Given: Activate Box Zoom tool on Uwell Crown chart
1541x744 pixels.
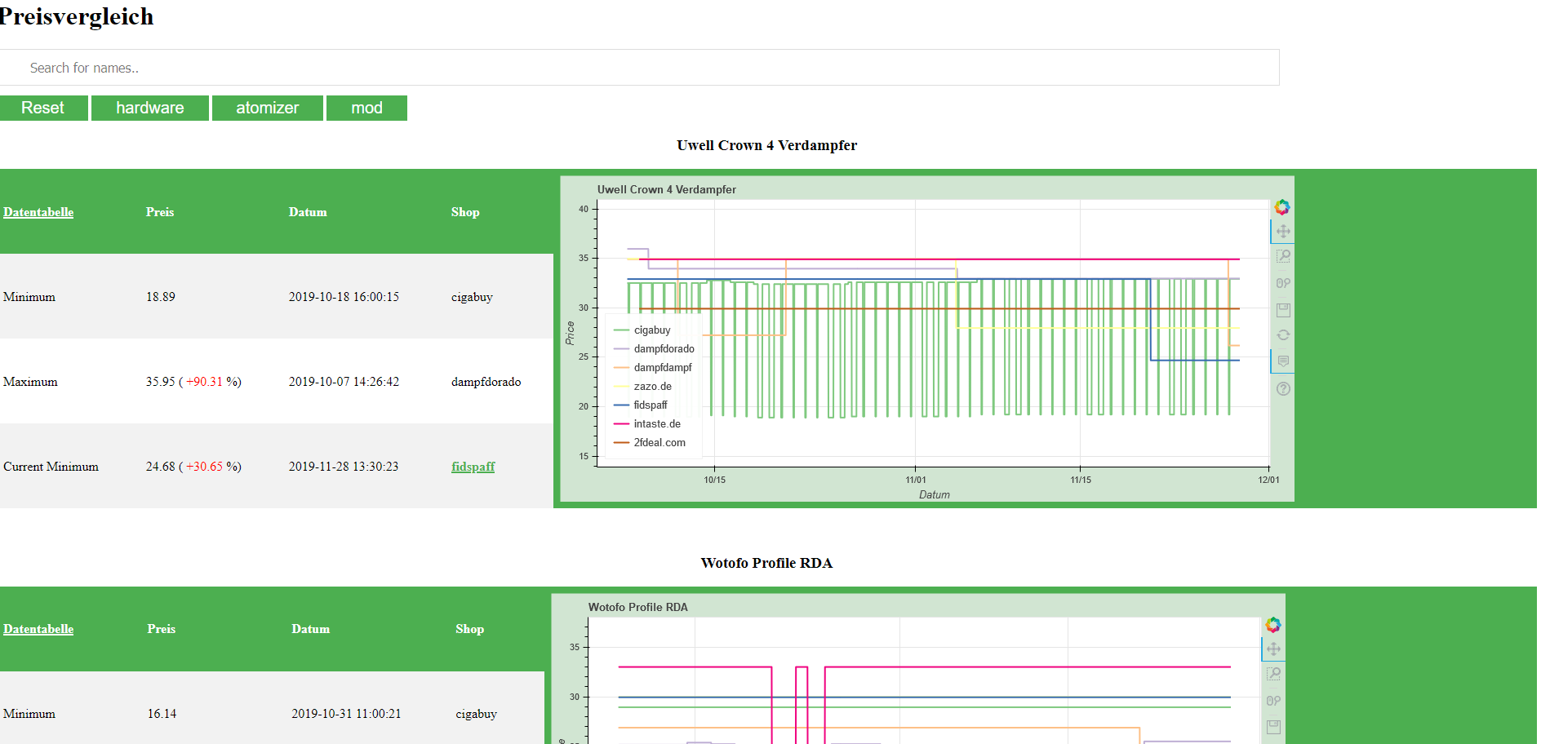Looking at the screenshot, I should pos(1283,256).
